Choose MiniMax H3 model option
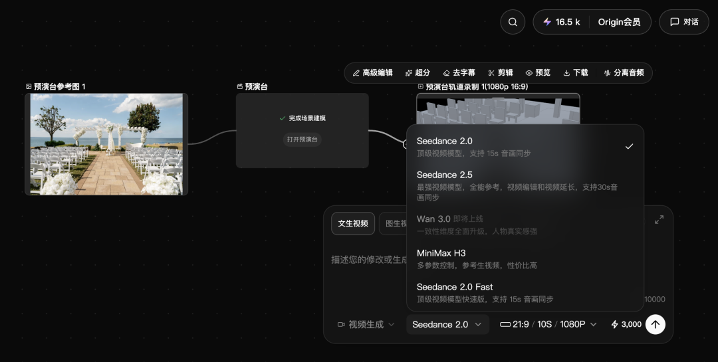718x362 pixels. coord(525,258)
